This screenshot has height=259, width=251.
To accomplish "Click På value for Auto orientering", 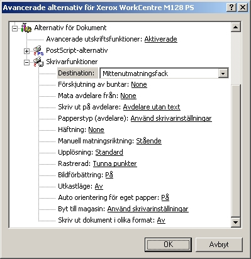I will pyautogui.click(x=165, y=197).
